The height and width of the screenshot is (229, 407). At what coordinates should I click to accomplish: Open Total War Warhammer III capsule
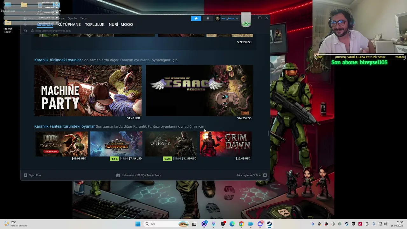tap(116, 144)
